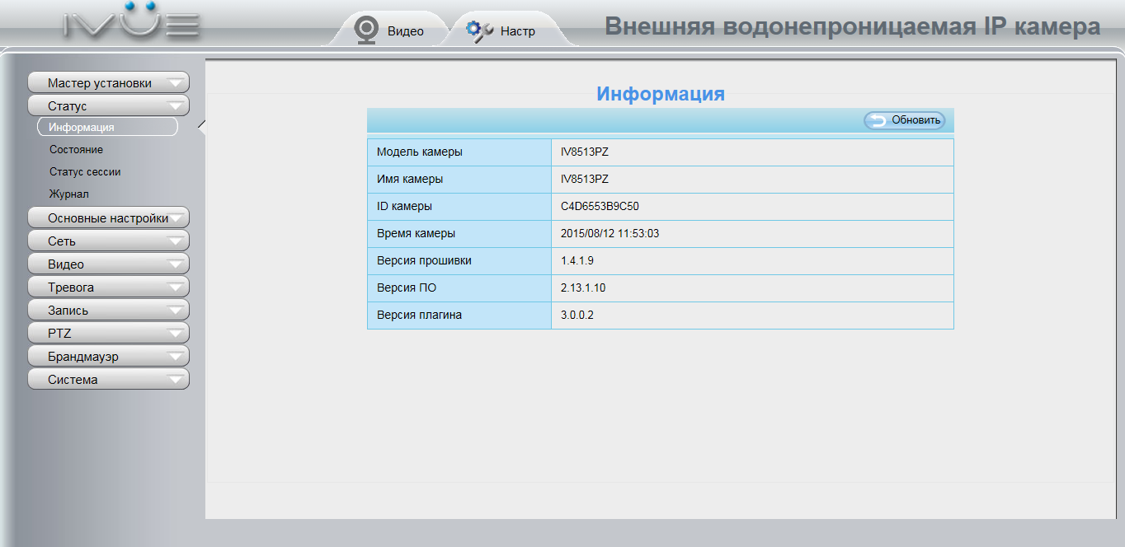This screenshot has width=1125, height=547.
Task: Expand the sidebar Видео section arrow
Action: pyautogui.click(x=175, y=264)
